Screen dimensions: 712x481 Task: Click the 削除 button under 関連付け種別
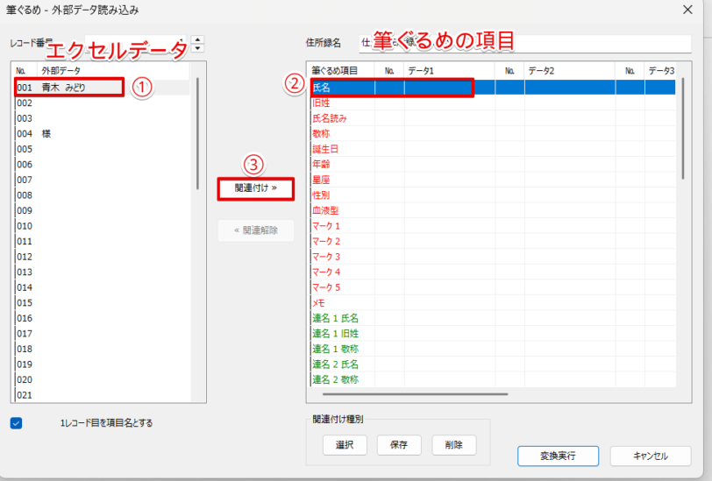(x=453, y=445)
